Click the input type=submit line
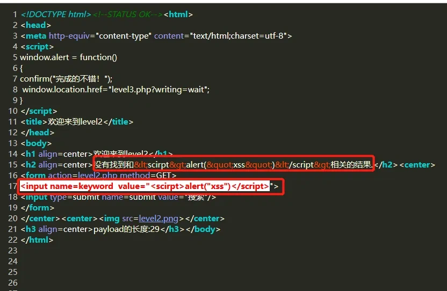Screen dimensions: 447x291 click(118, 197)
